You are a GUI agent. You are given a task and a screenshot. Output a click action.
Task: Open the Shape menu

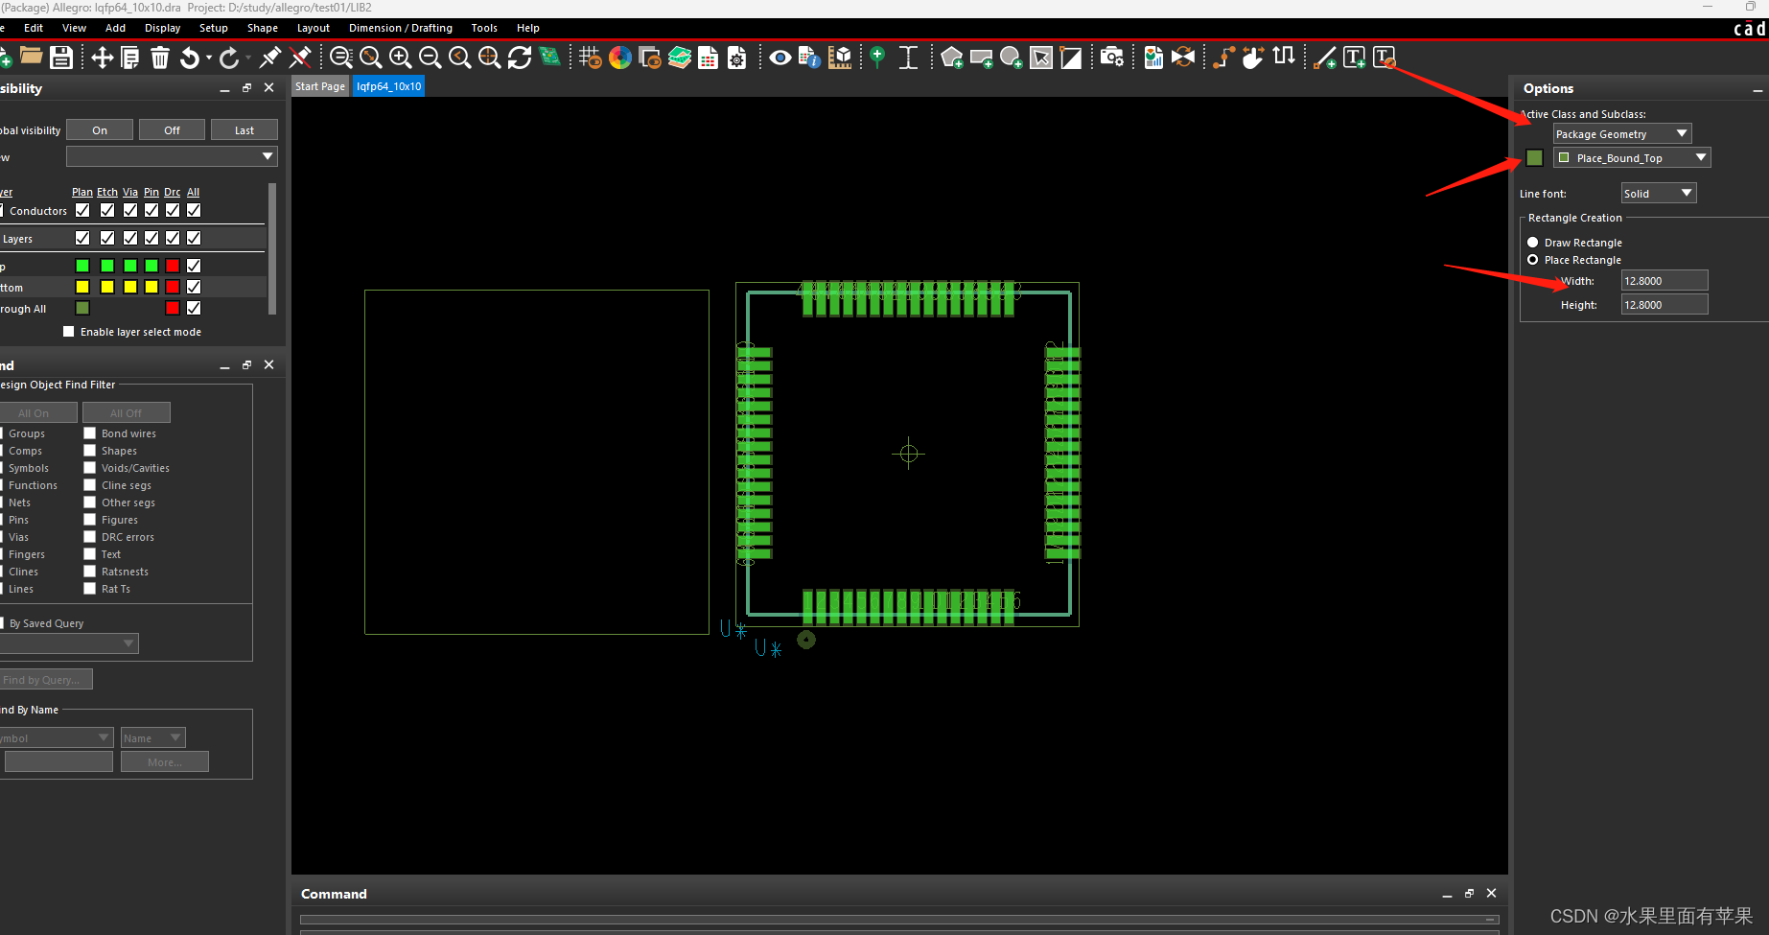coord(262,28)
